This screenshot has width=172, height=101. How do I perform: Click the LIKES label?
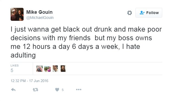(15, 65)
